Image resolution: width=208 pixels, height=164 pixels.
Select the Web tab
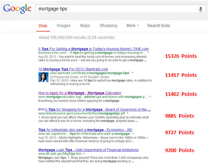[x=43, y=26]
